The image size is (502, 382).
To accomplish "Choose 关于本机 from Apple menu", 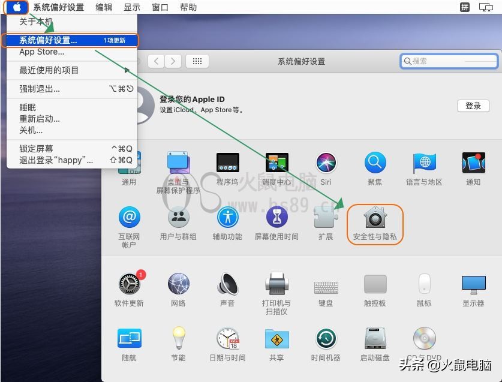I will 72,22.
